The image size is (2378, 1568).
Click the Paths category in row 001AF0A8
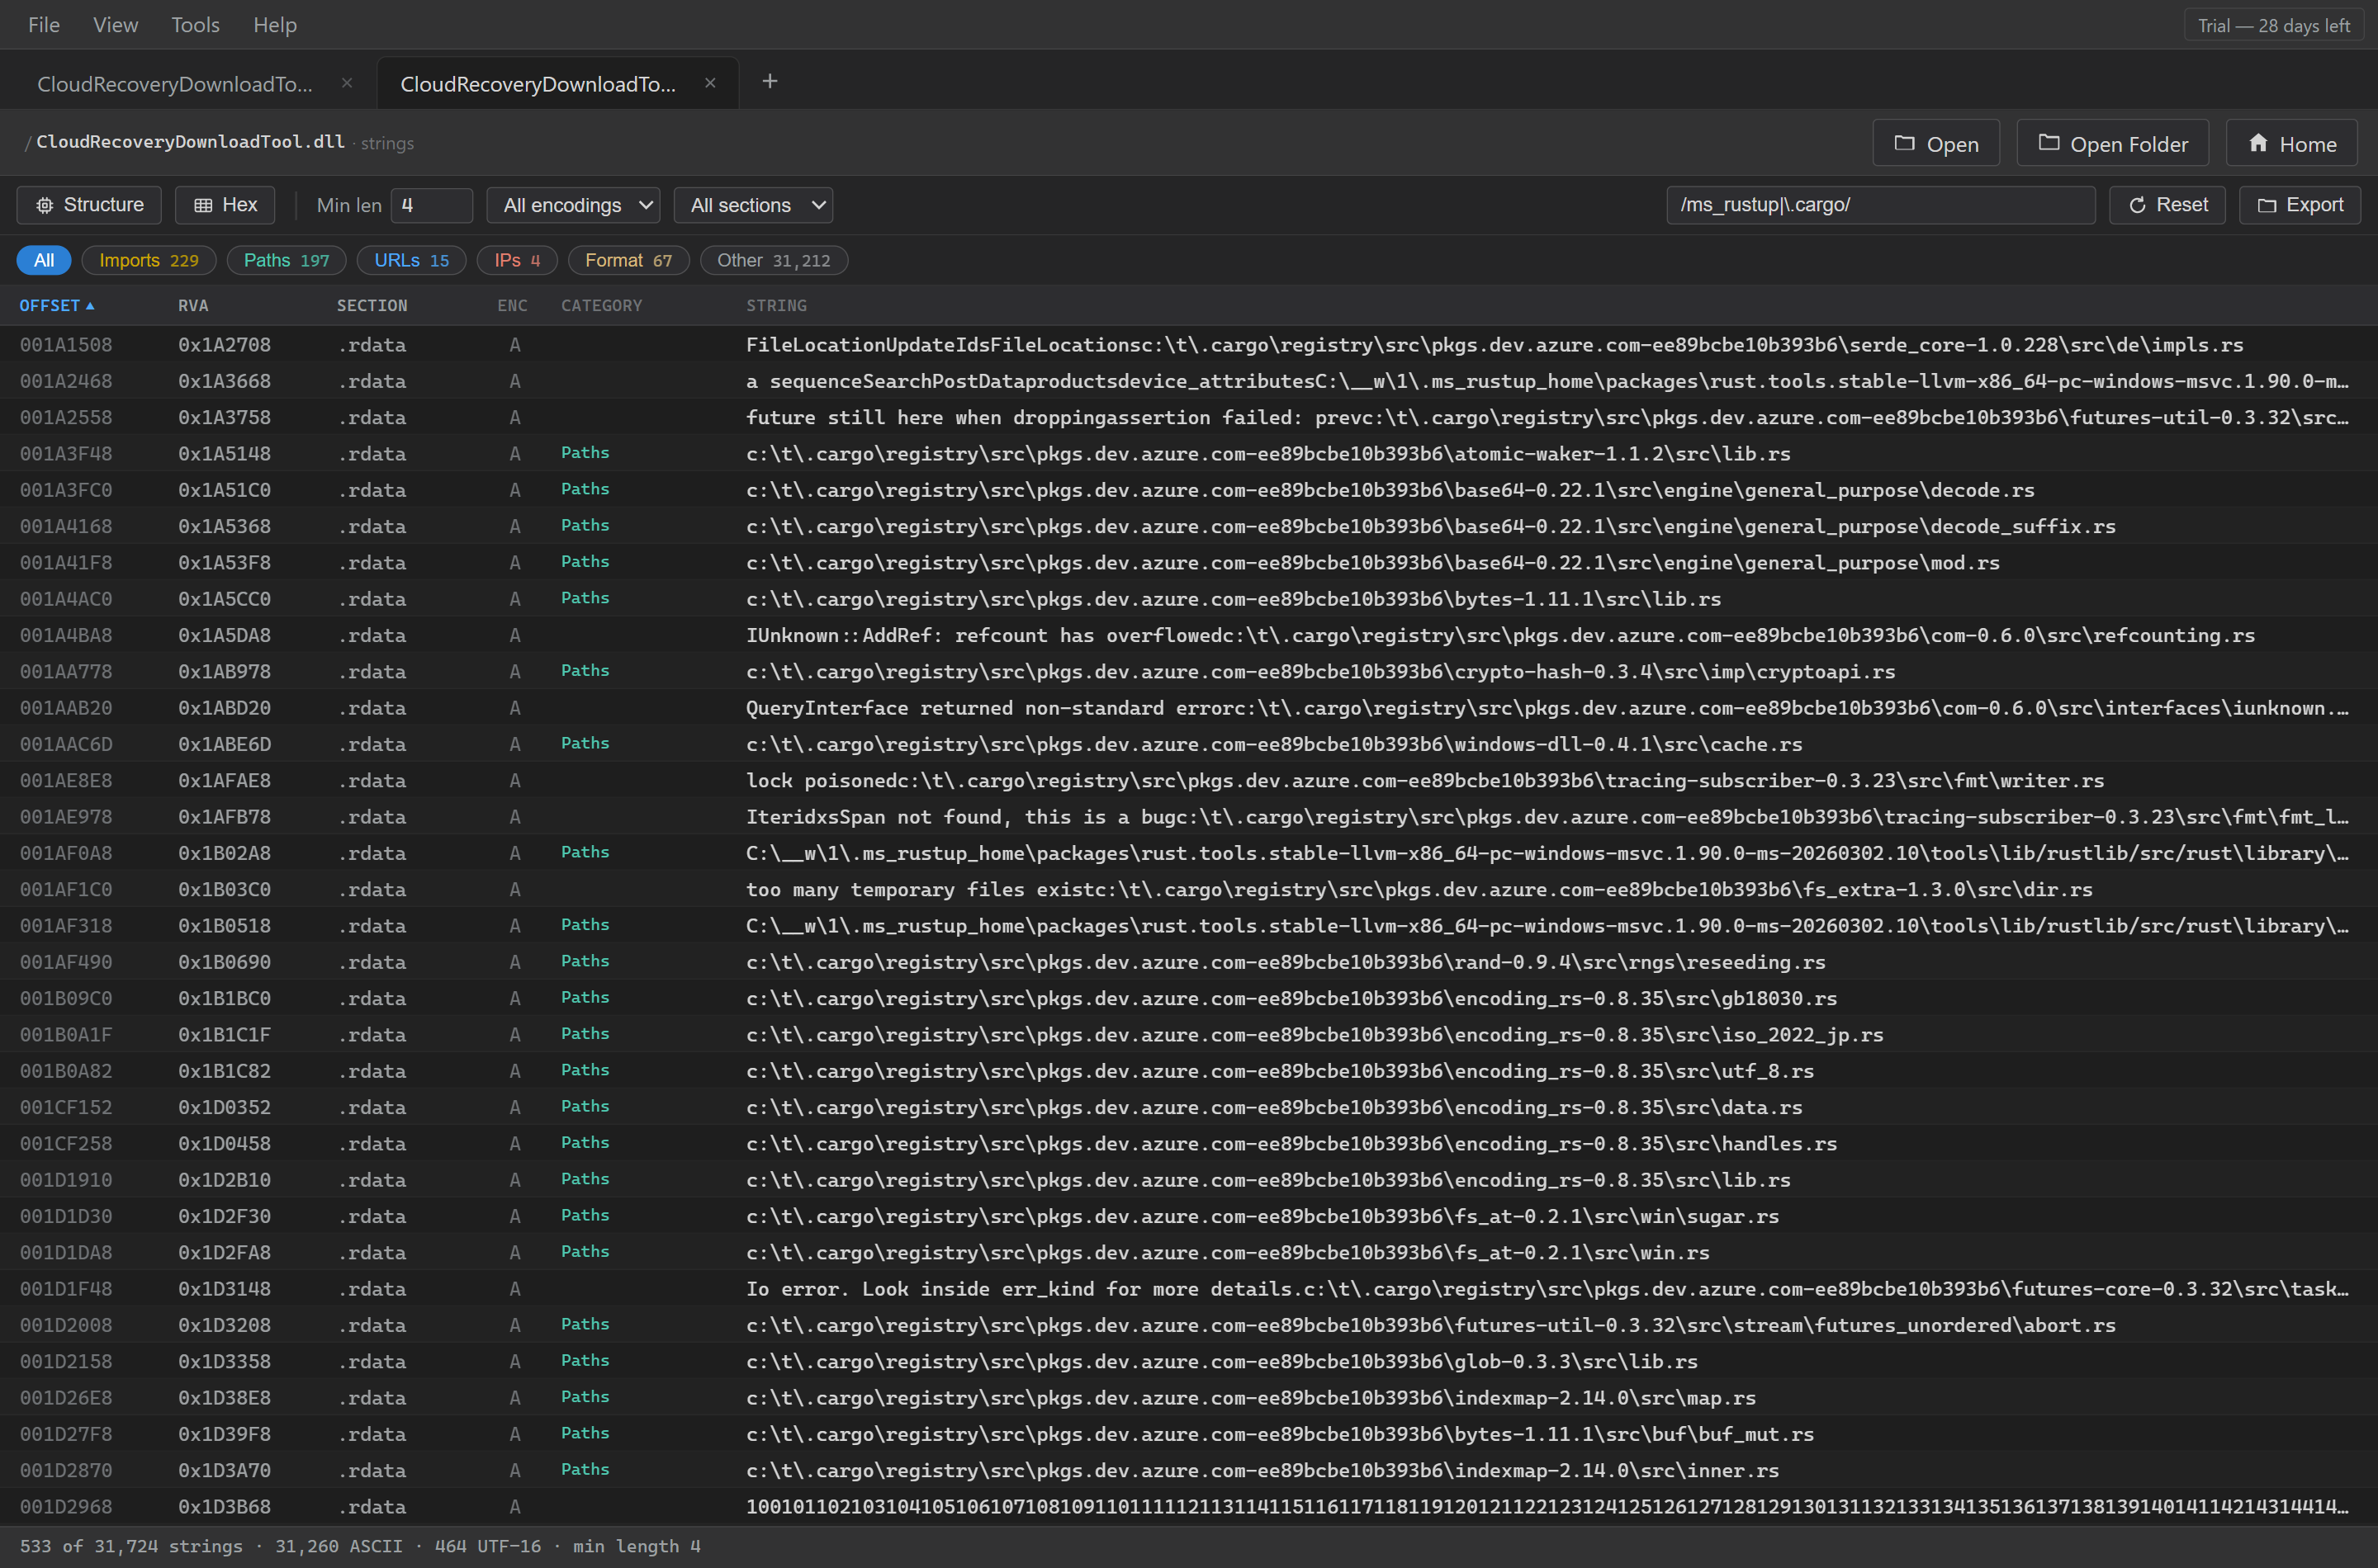(585, 852)
